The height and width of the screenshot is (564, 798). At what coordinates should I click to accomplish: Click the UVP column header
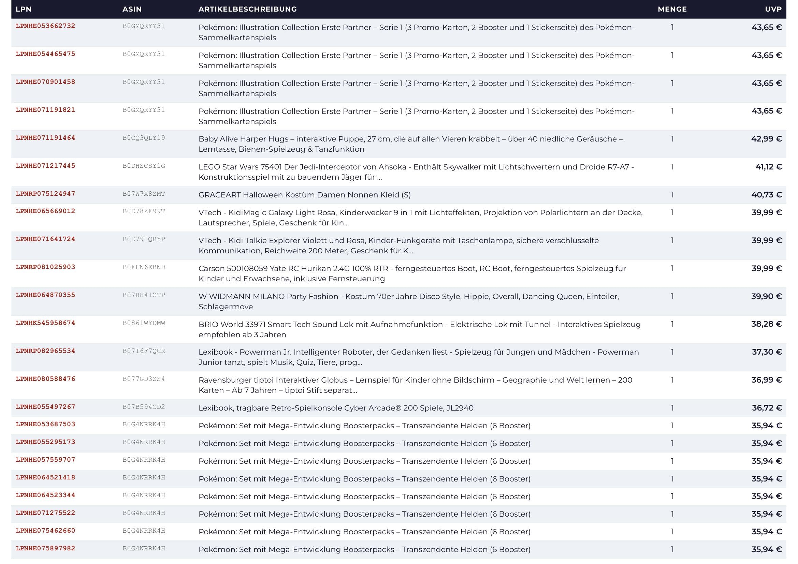773,9
